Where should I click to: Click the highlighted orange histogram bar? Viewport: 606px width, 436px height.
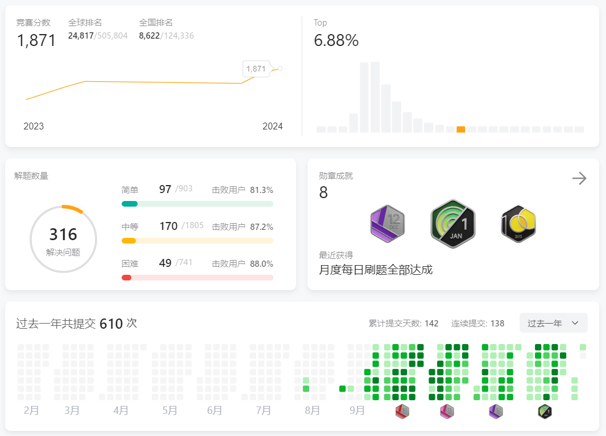tap(460, 129)
